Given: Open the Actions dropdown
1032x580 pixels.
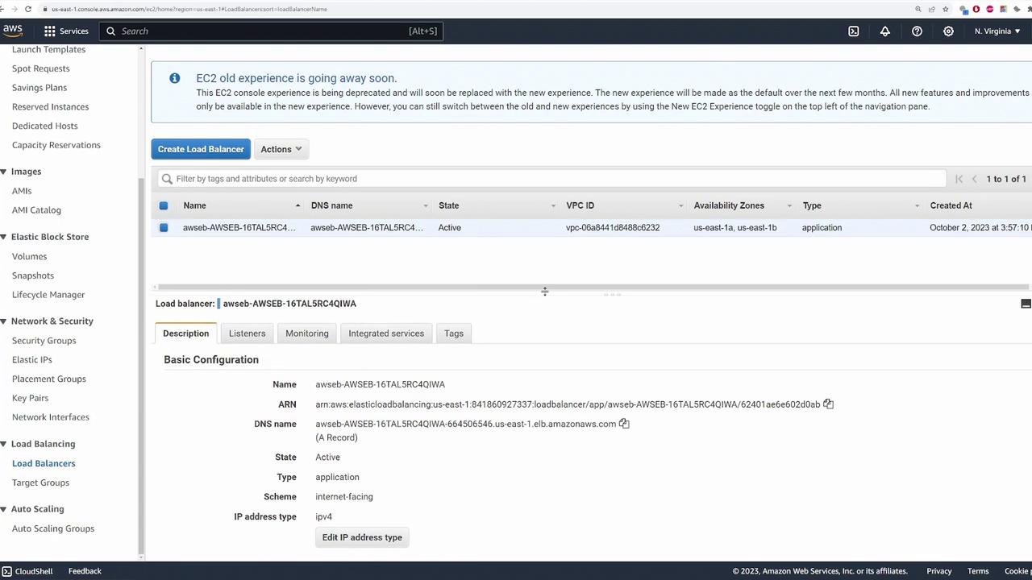Looking at the screenshot, I should pyautogui.click(x=281, y=149).
